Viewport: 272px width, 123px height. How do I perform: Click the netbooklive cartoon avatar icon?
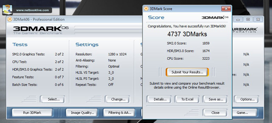[7, 10]
